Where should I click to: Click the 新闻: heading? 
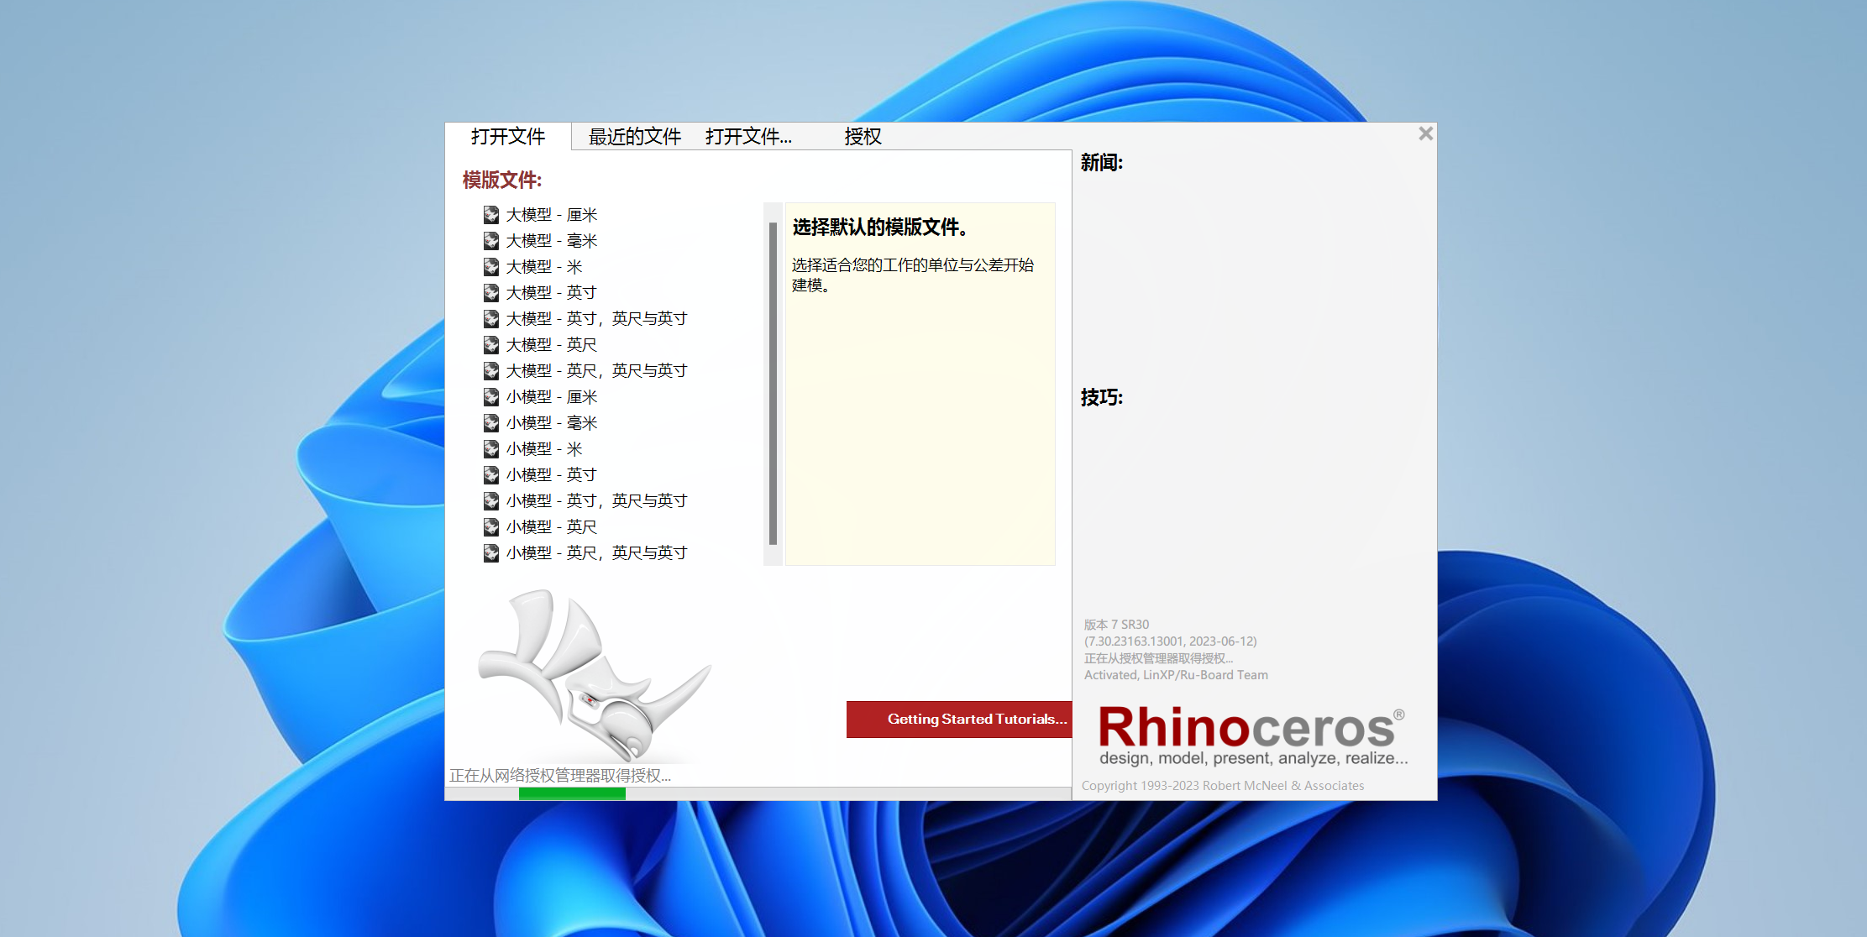[x=1101, y=163]
